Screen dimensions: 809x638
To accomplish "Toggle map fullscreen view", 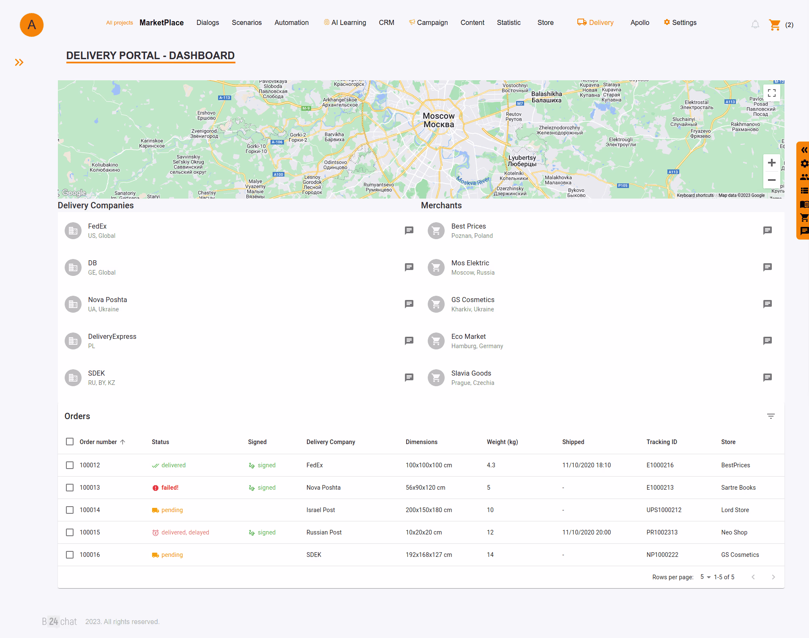I will pos(772,93).
